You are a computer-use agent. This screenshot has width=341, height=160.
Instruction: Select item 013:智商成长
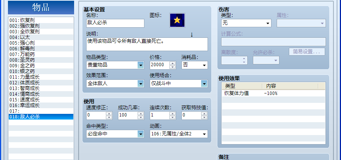coord(41,88)
